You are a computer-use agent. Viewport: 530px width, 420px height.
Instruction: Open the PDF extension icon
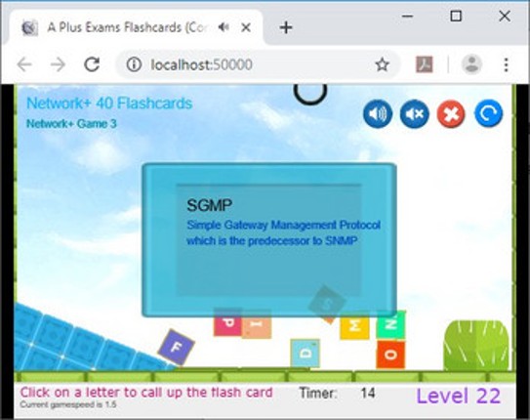click(425, 64)
